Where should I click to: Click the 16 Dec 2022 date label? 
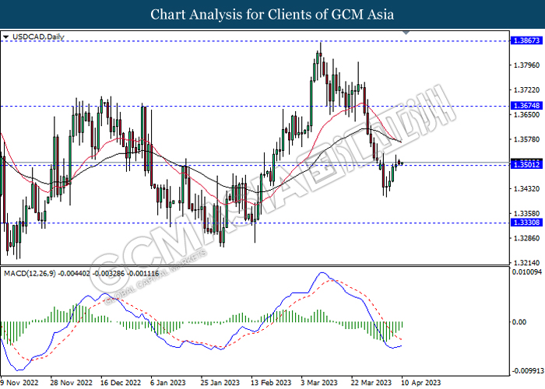click(x=121, y=383)
